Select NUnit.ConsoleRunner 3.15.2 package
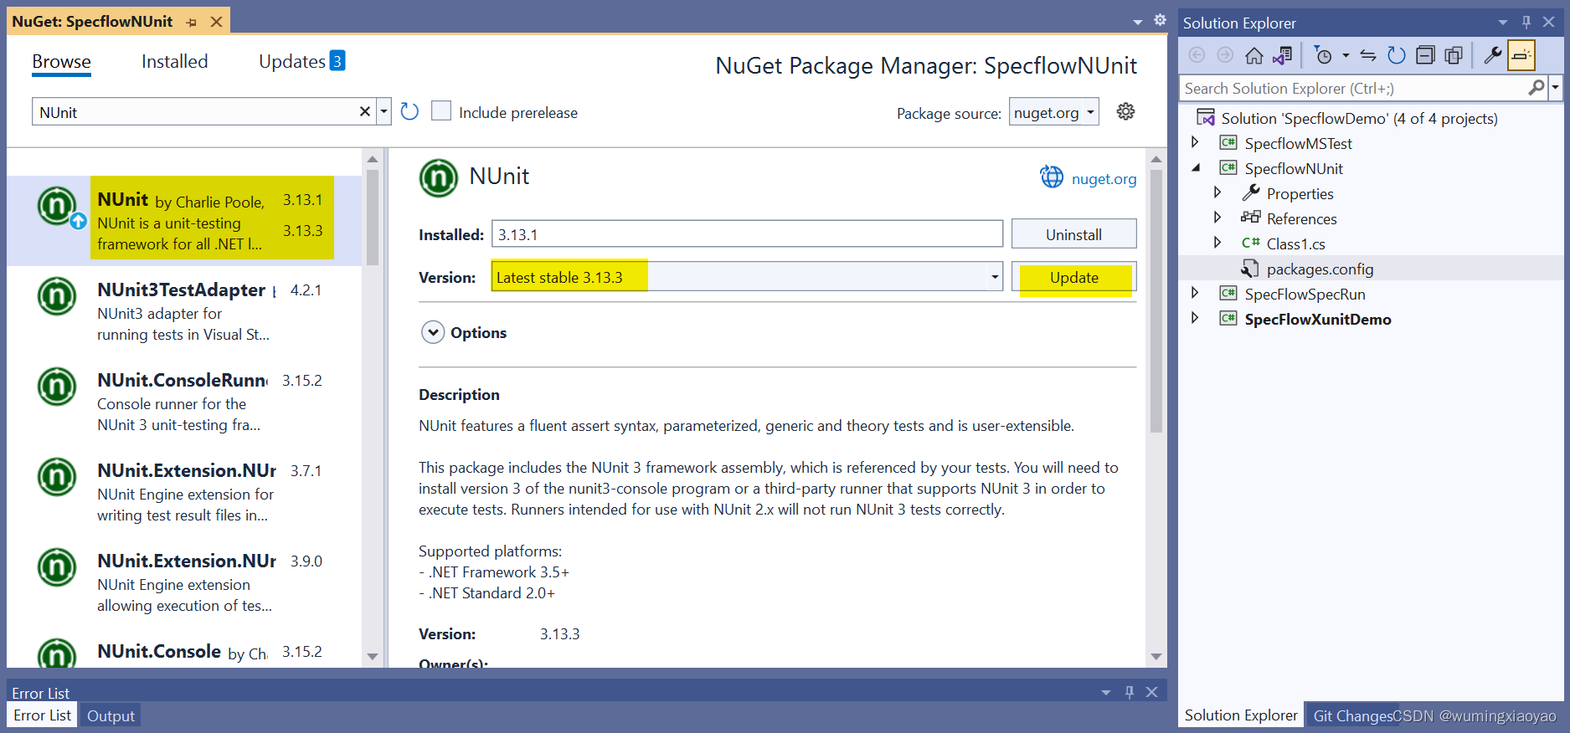 (184, 401)
